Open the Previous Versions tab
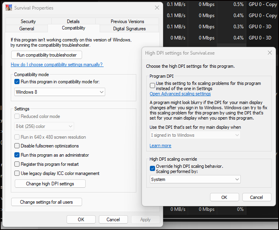The height and width of the screenshot is (230, 279). click(127, 22)
